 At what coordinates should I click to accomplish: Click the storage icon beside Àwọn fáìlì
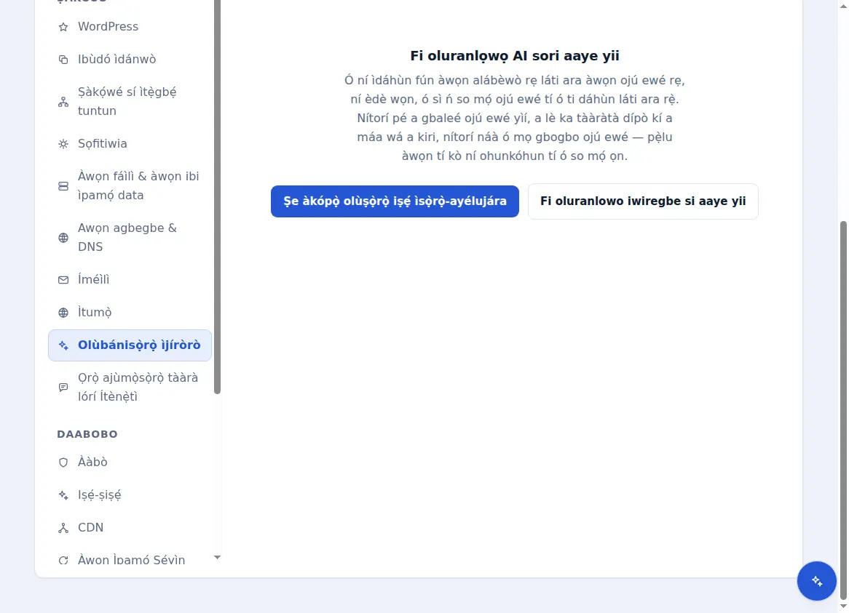coord(63,186)
